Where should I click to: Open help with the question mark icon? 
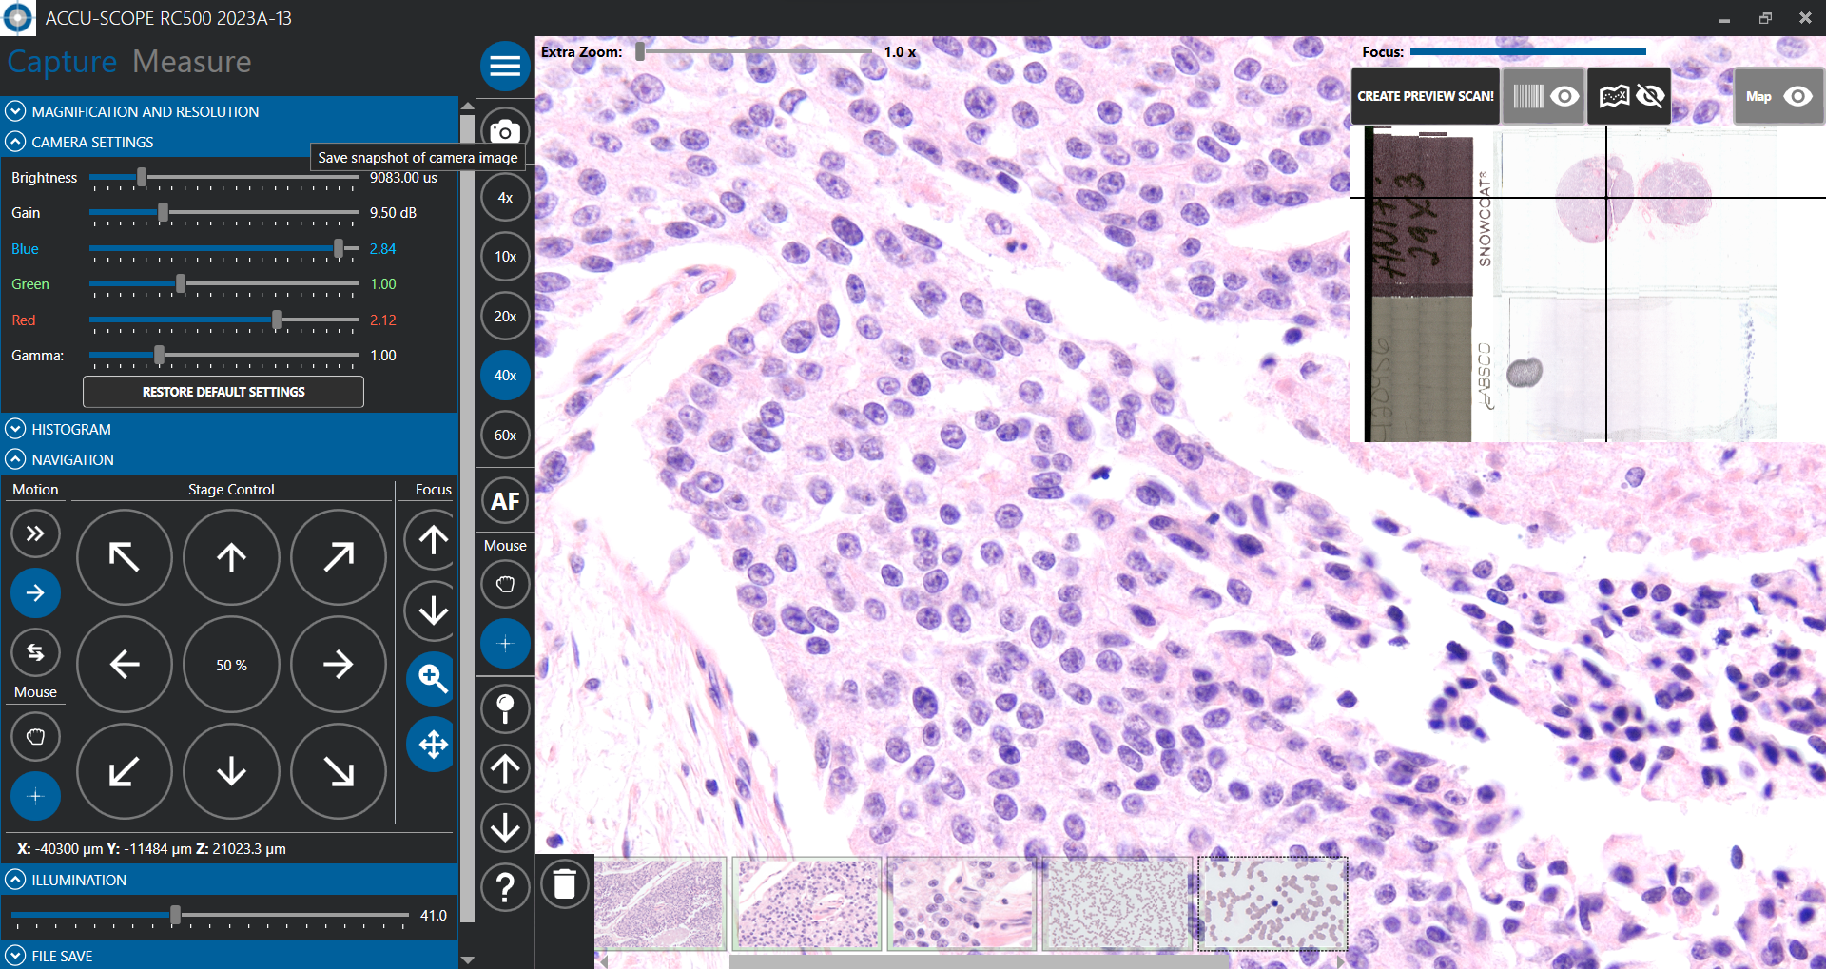505,887
